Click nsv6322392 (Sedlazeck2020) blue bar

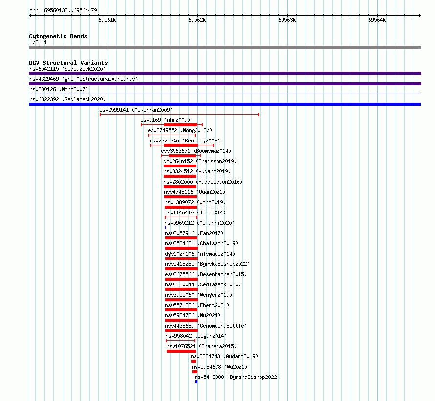tap(225, 104)
